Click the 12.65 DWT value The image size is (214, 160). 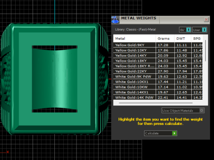tap(182, 92)
